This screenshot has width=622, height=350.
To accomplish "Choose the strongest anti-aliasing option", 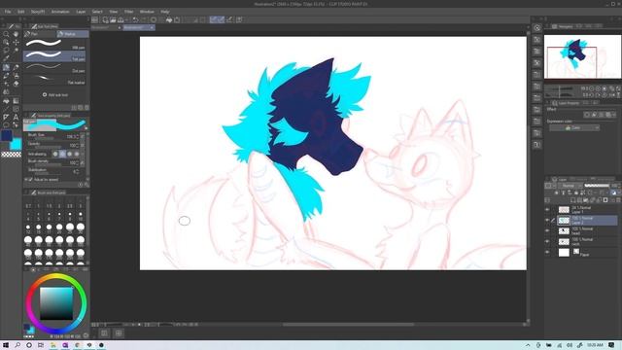I will pyautogui.click(x=77, y=154).
